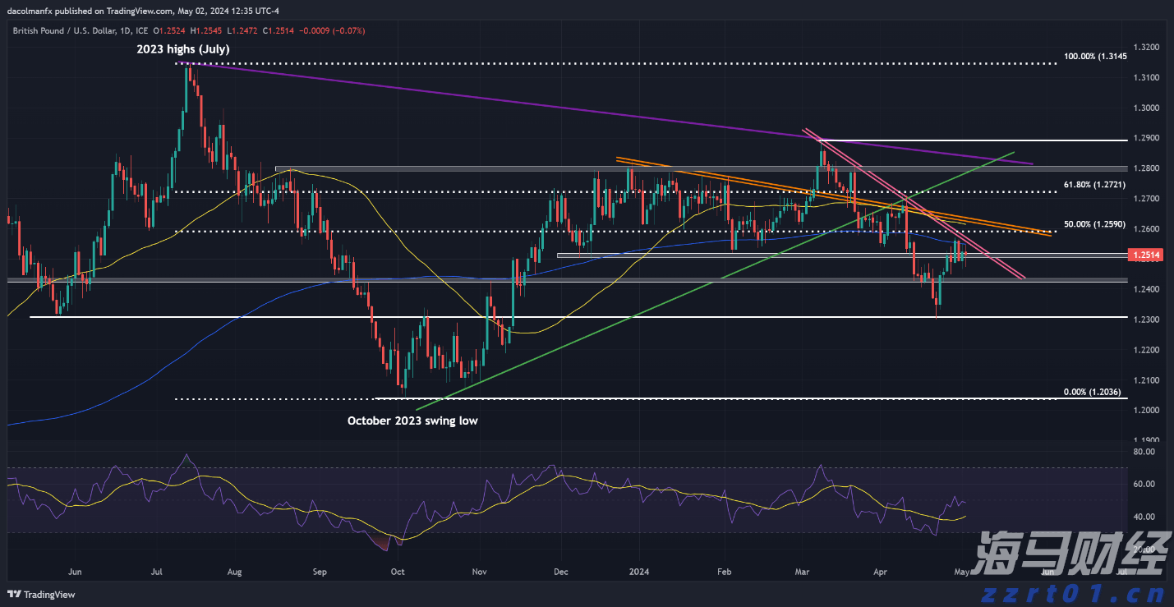Click the closing value C1.2514 in header
1174x607 pixels.
click(281, 30)
